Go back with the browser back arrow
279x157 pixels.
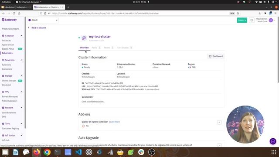(x=3, y=14)
